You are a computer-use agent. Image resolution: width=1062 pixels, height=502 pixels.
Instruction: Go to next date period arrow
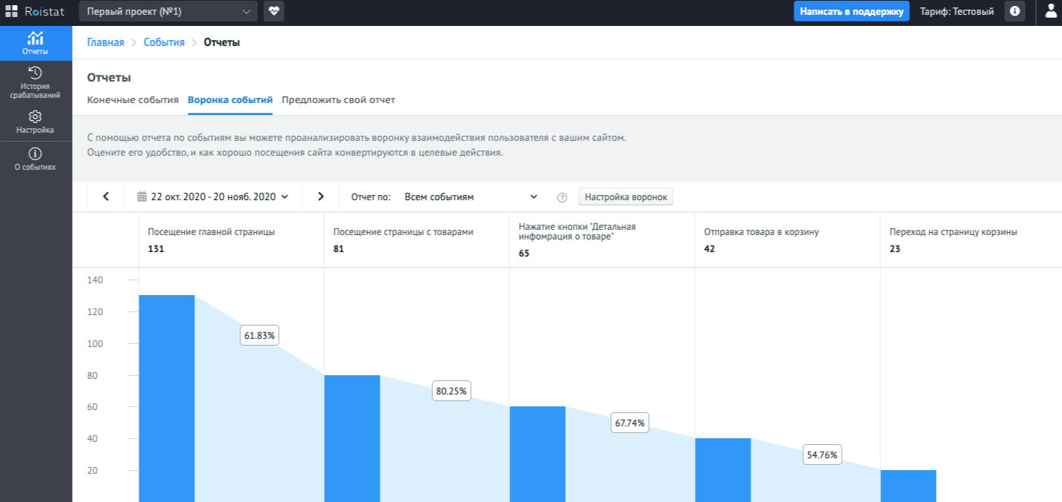click(x=320, y=196)
